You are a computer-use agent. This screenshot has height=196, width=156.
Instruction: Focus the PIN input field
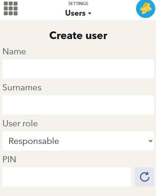(x=67, y=177)
